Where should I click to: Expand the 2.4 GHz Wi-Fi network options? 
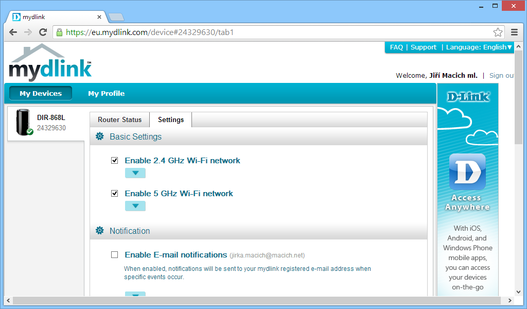pyautogui.click(x=135, y=173)
